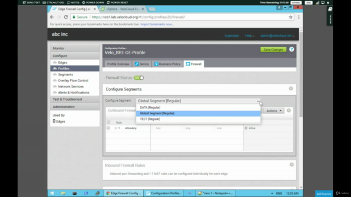Screen dimensions: 351x197
Task: Open the Chrome three-dot menu
Action: point(298,17)
